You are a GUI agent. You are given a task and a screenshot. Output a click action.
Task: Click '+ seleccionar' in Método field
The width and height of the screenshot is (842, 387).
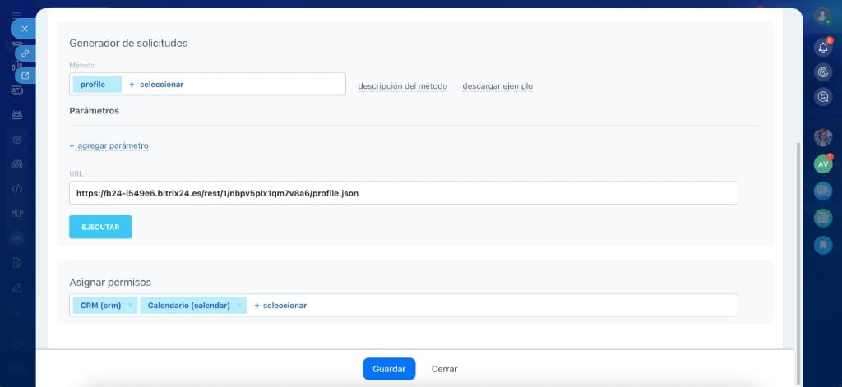[156, 85]
